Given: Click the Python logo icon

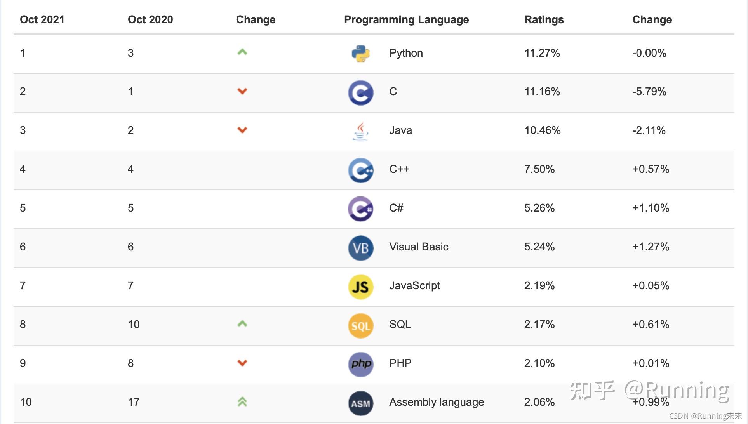Looking at the screenshot, I should [x=360, y=54].
